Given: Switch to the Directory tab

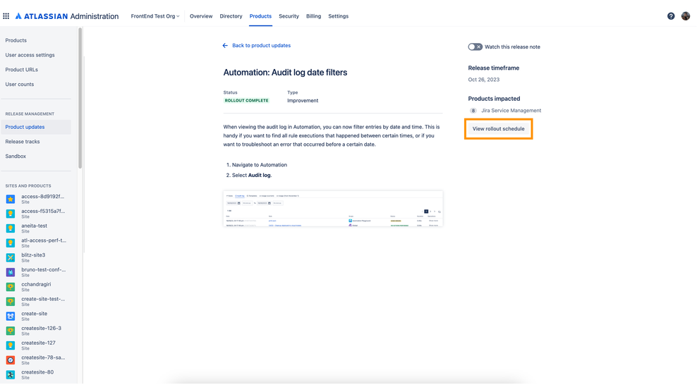Looking at the screenshot, I should click(x=231, y=16).
